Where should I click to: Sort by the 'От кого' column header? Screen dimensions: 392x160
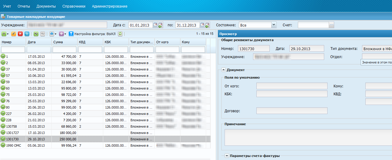click(x=167, y=42)
